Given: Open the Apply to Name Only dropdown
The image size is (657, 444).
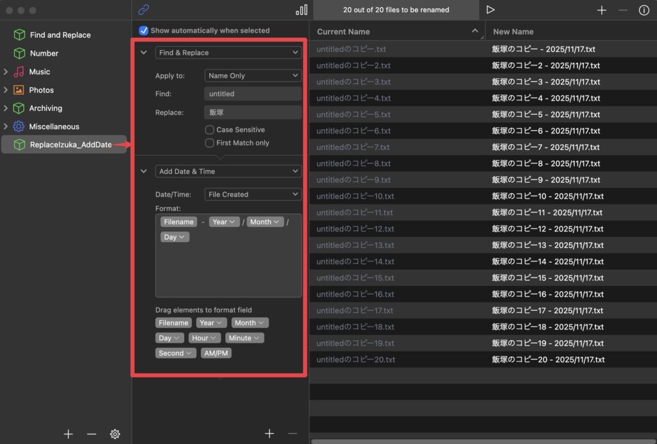Looking at the screenshot, I should pyautogui.click(x=253, y=76).
